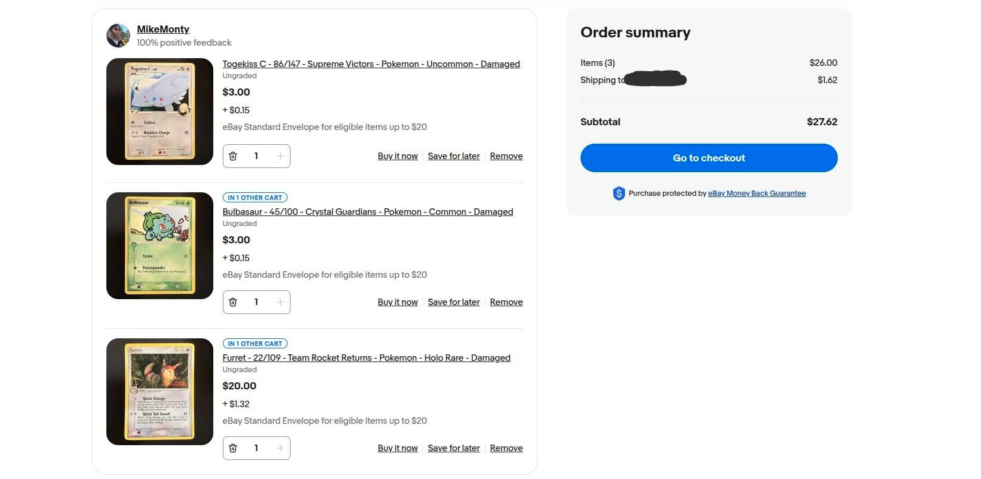Click trash icon for Furret item
981x479 pixels.
coord(233,448)
